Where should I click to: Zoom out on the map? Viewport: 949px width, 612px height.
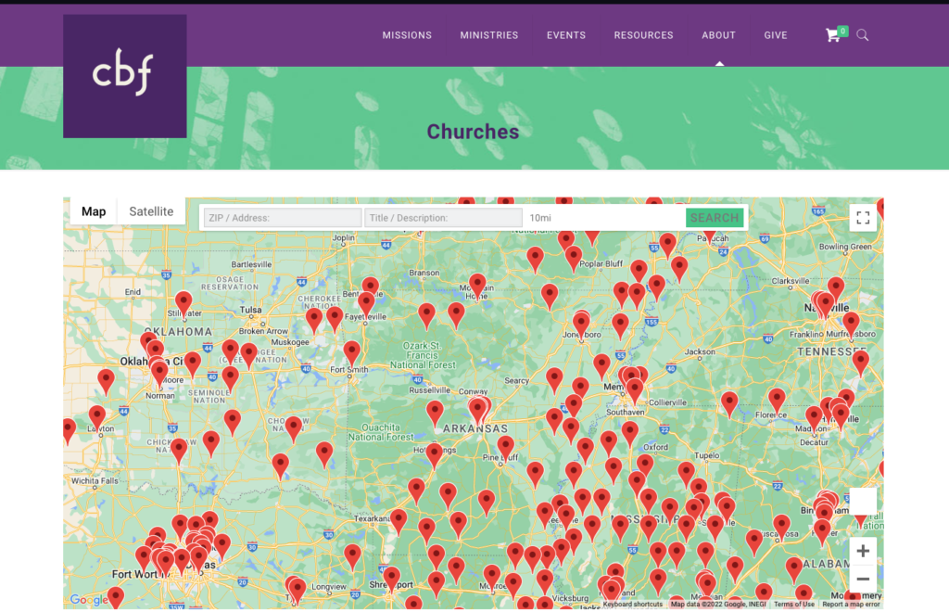863,579
